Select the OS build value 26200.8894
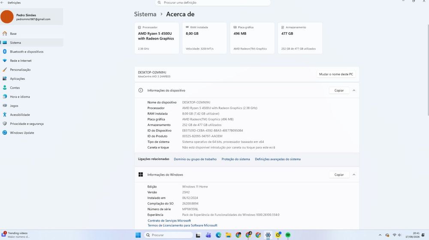The image size is (429, 240). [x=190, y=204]
